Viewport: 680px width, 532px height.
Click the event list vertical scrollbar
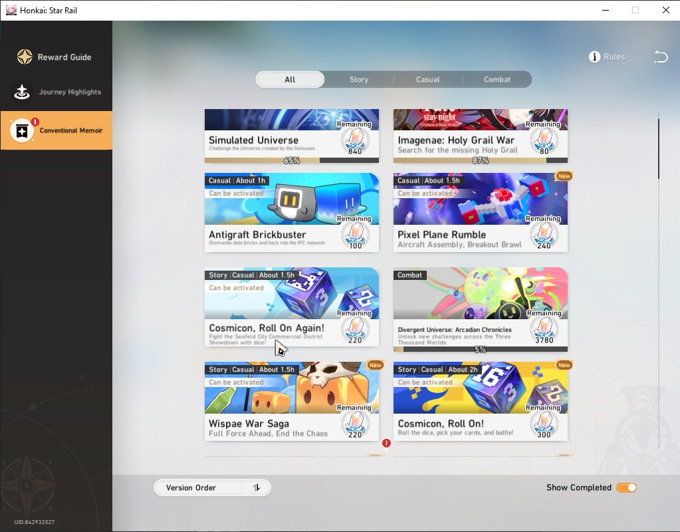[658, 148]
